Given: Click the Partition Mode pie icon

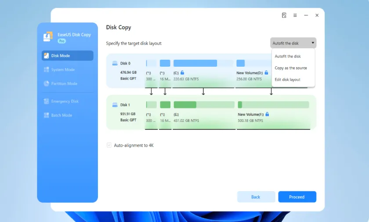Looking at the screenshot, I should click(x=47, y=83).
